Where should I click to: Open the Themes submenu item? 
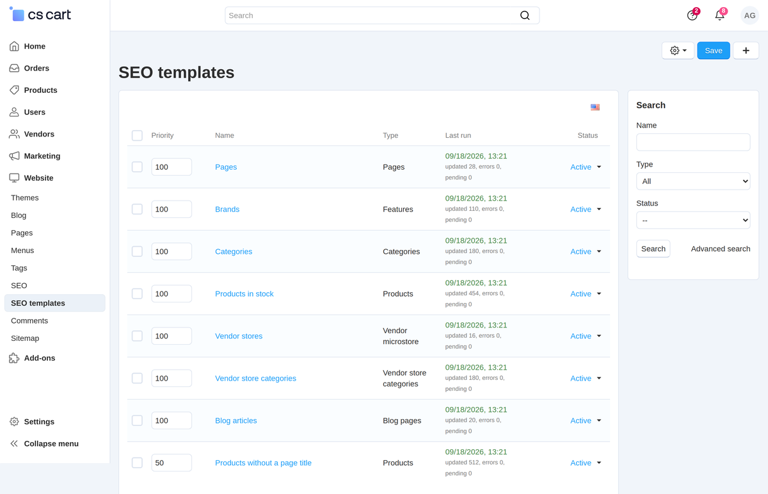point(25,198)
